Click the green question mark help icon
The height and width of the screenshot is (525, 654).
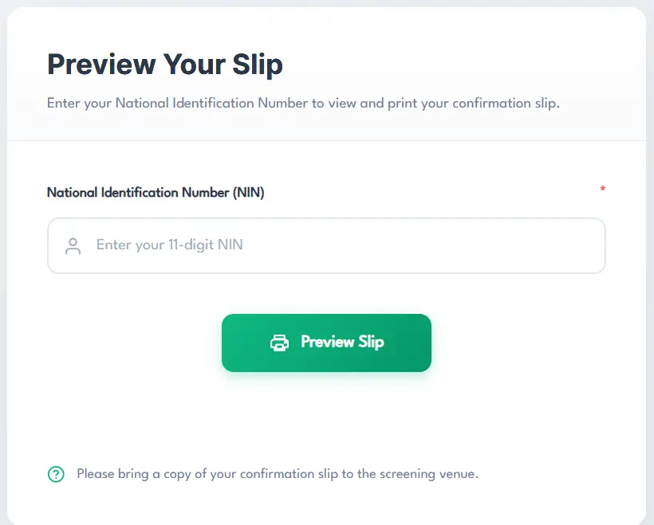tap(56, 474)
